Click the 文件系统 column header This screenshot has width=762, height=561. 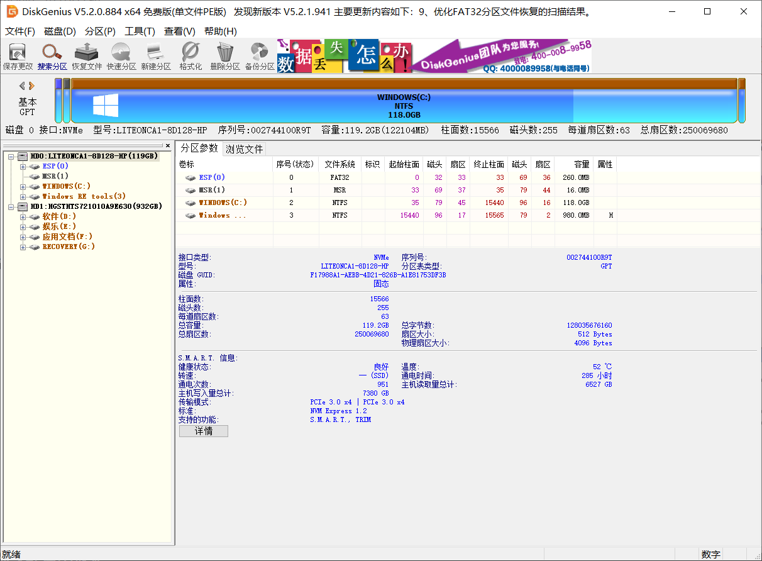(x=340, y=164)
